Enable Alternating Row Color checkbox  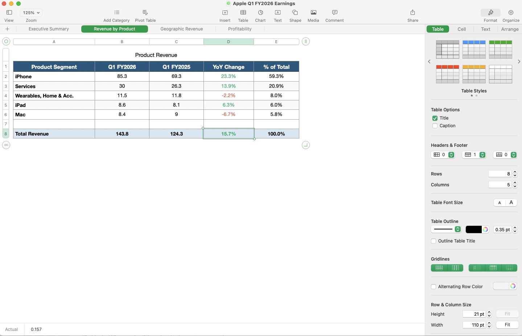[x=433, y=287]
